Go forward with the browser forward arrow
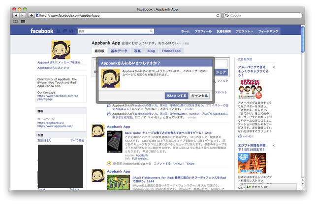 coord(23,15)
